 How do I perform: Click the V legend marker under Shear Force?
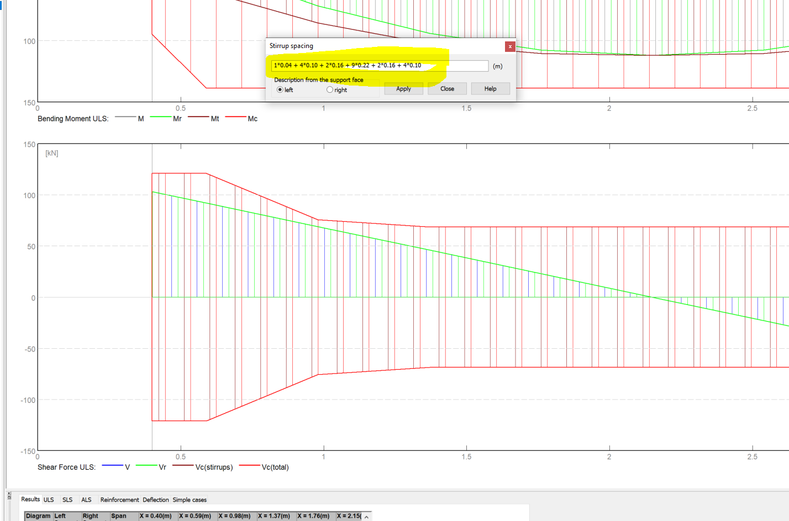113,466
